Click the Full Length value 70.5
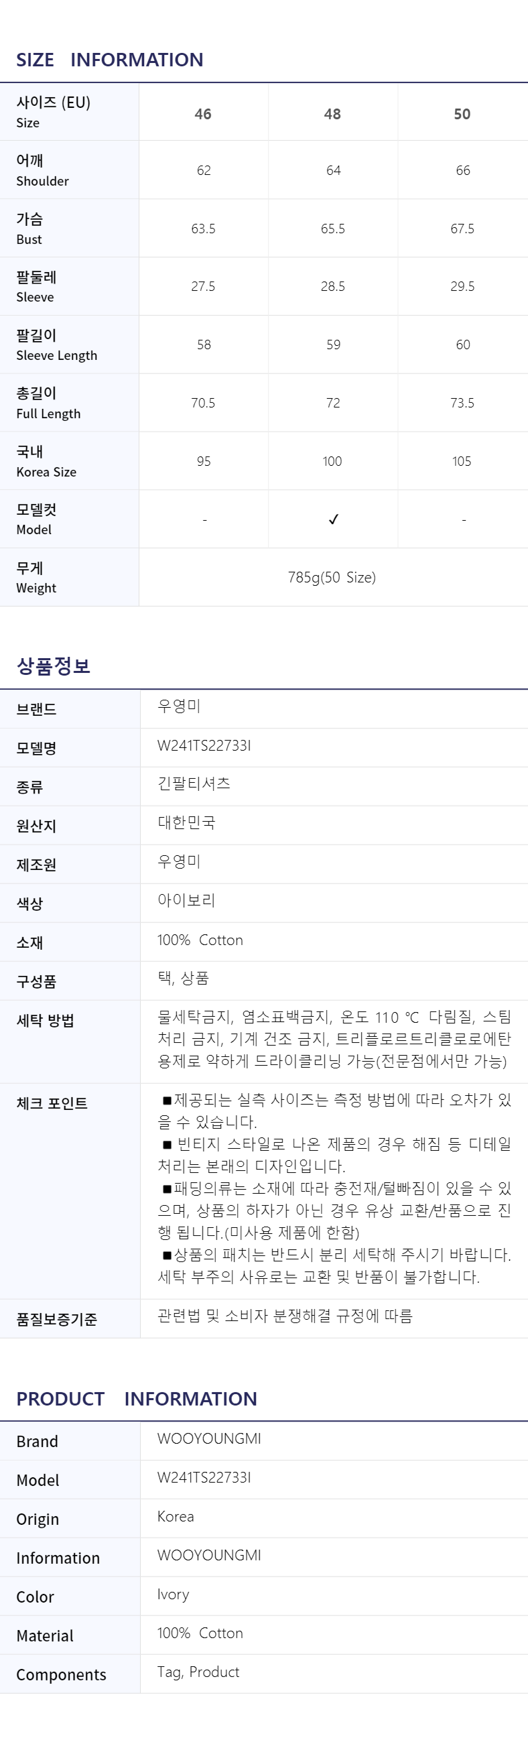Image resolution: width=528 pixels, height=1738 pixels. tap(203, 403)
